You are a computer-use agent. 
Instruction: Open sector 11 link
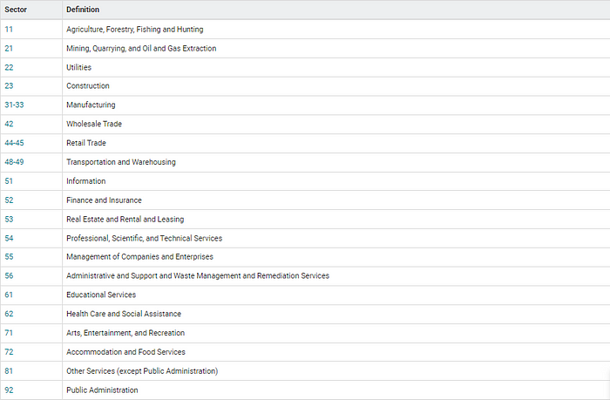[x=9, y=29]
